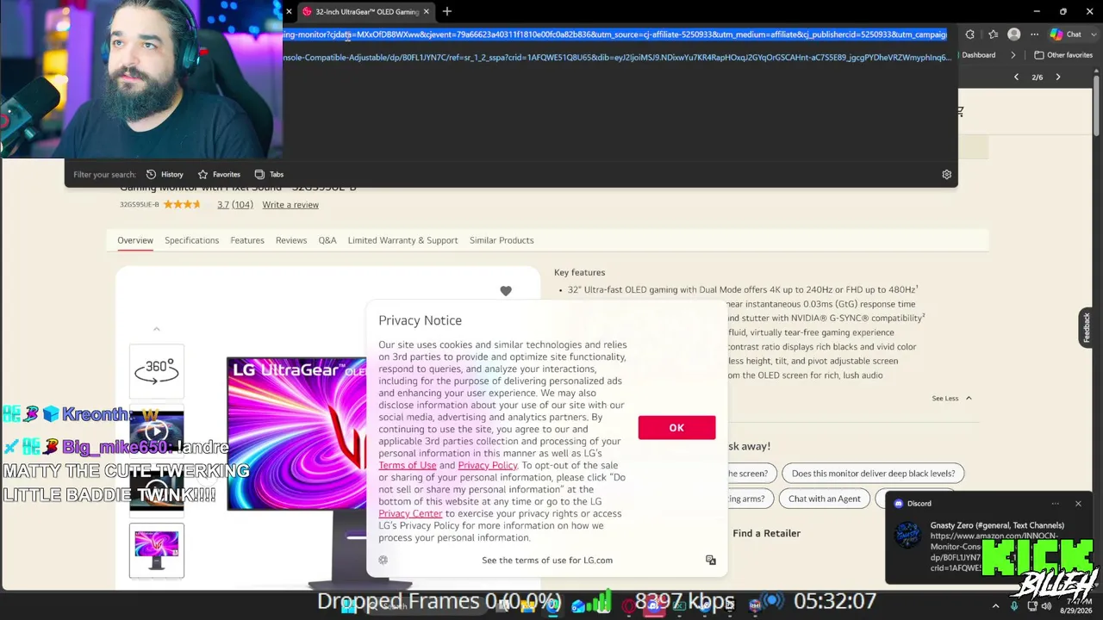Switch to the Q&A tab
Screen dimensions: 1103x620
pyautogui.click(x=327, y=240)
